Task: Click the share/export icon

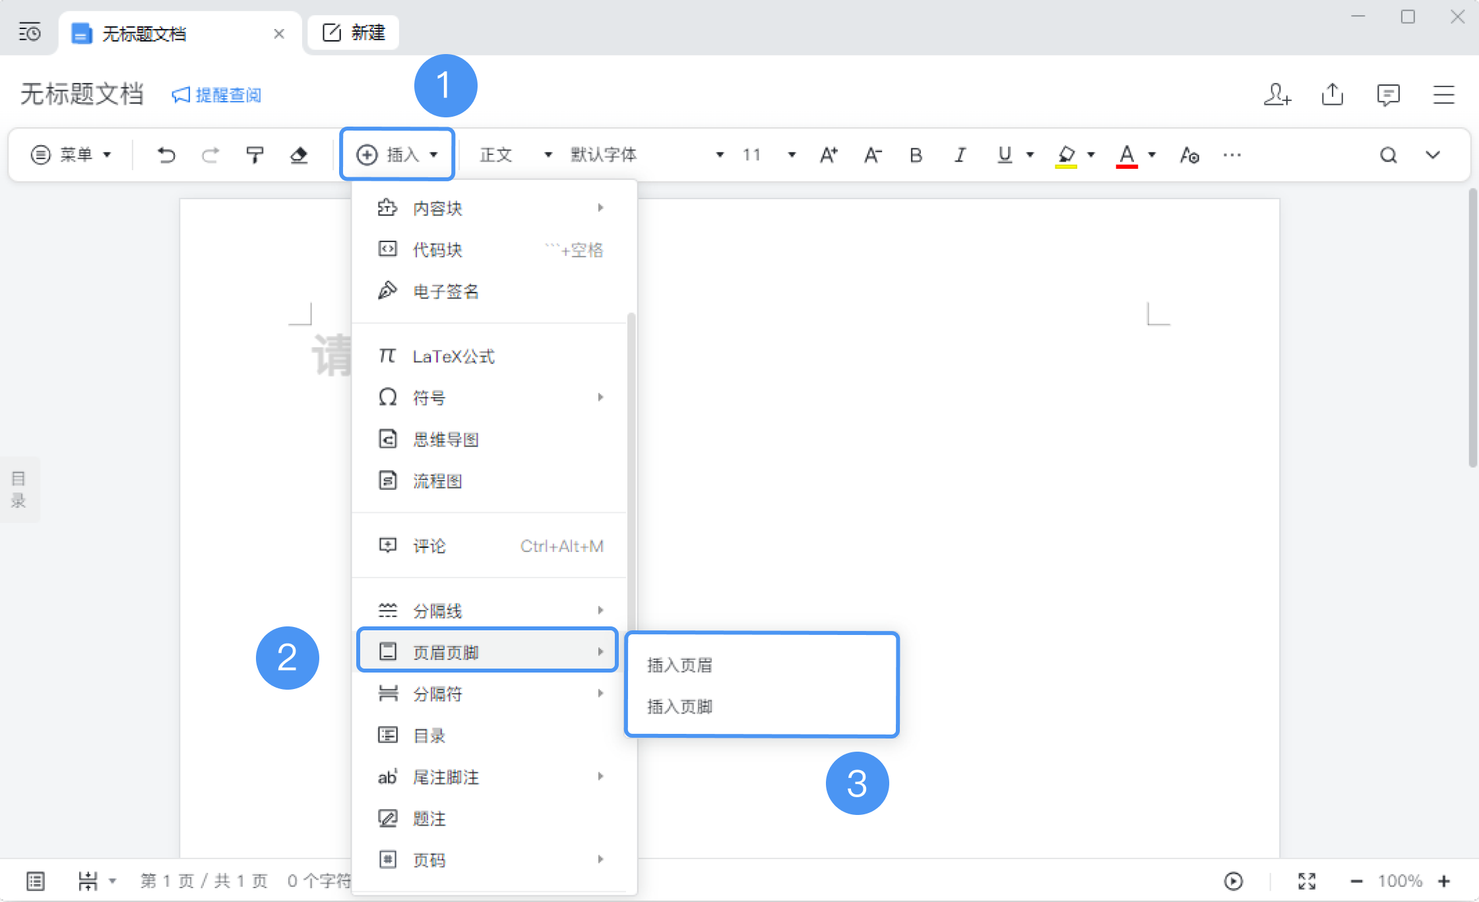Action: pos(1333,94)
